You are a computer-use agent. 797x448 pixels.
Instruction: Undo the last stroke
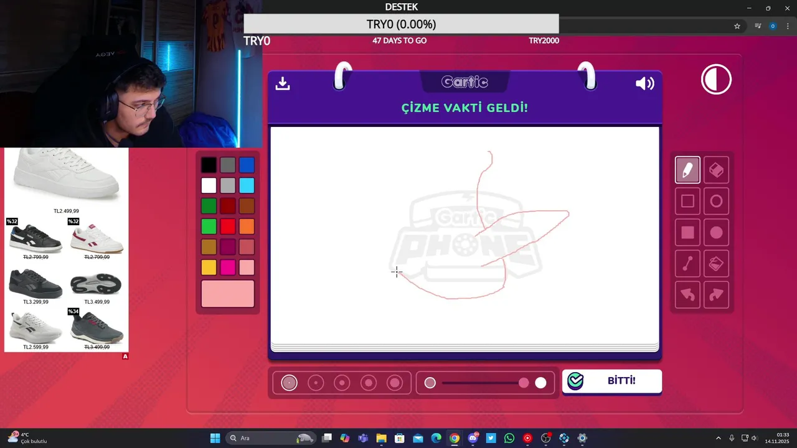(x=687, y=295)
